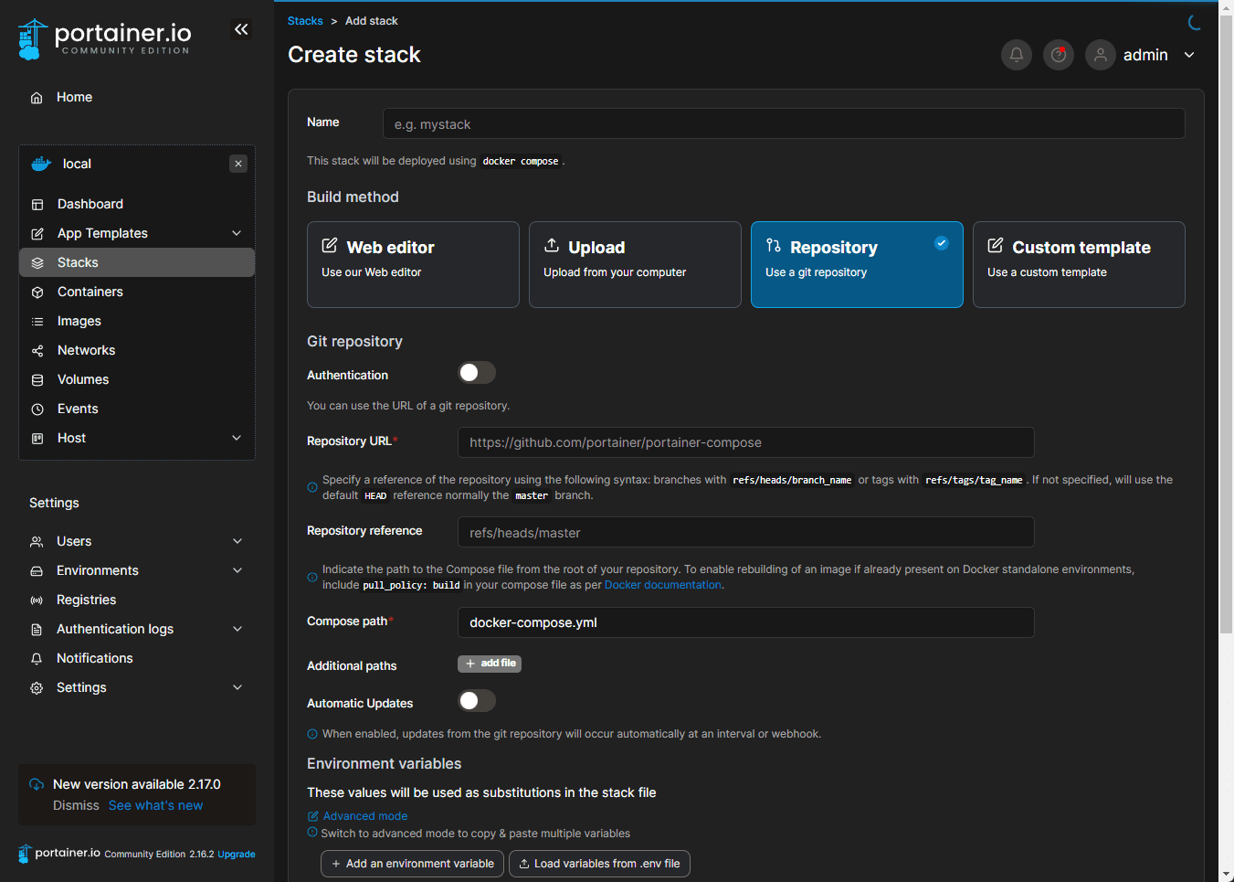Click the admin user avatar icon
This screenshot has width=1234, height=882.
[x=1101, y=55]
